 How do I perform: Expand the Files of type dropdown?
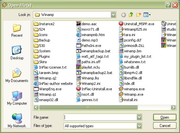point(139,126)
